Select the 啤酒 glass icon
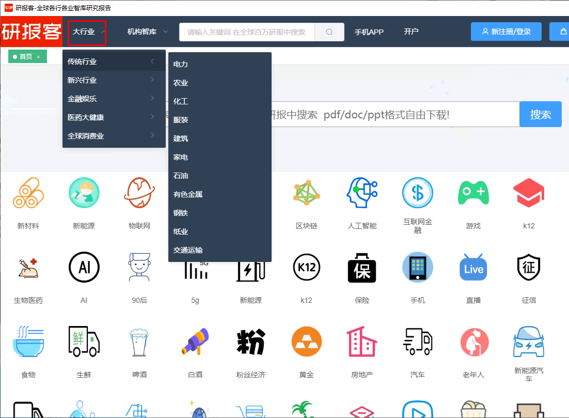569x418 pixels. (x=139, y=343)
